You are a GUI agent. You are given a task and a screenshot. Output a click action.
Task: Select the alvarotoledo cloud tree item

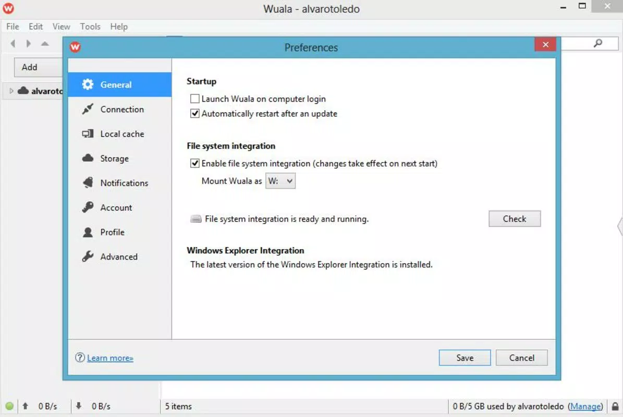click(x=41, y=91)
